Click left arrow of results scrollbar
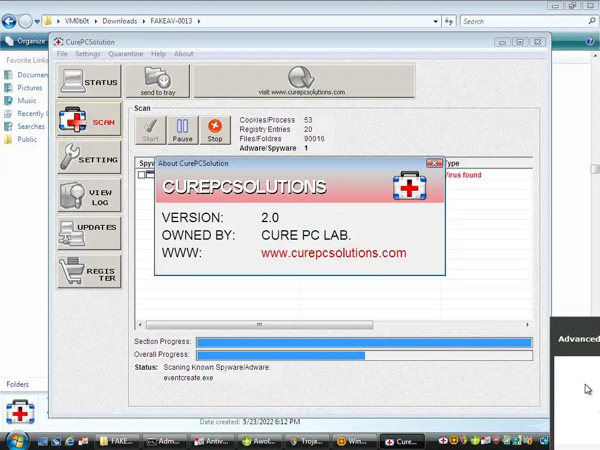The width and height of the screenshot is (600, 450). click(140, 325)
